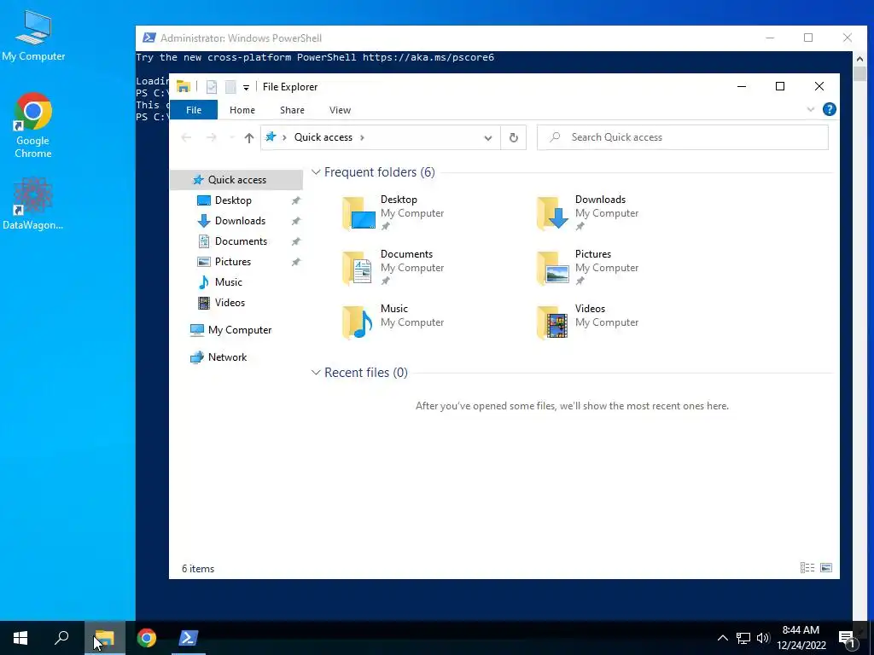Select the Videos folder icon in Frequent folders
This screenshot has height=655, width=874.
tap(552, 322)
